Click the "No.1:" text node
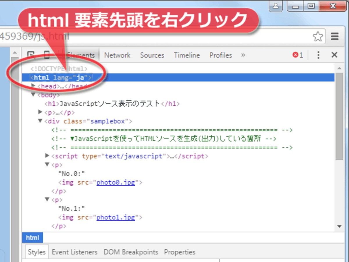The width and height of the screenshot is (349, 262). point(71,209)
